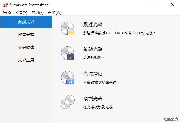Switch to the 影音光碟 sidebar category

(x=26, y=35)
